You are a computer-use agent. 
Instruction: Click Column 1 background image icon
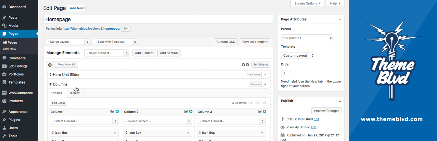(112, 111)
